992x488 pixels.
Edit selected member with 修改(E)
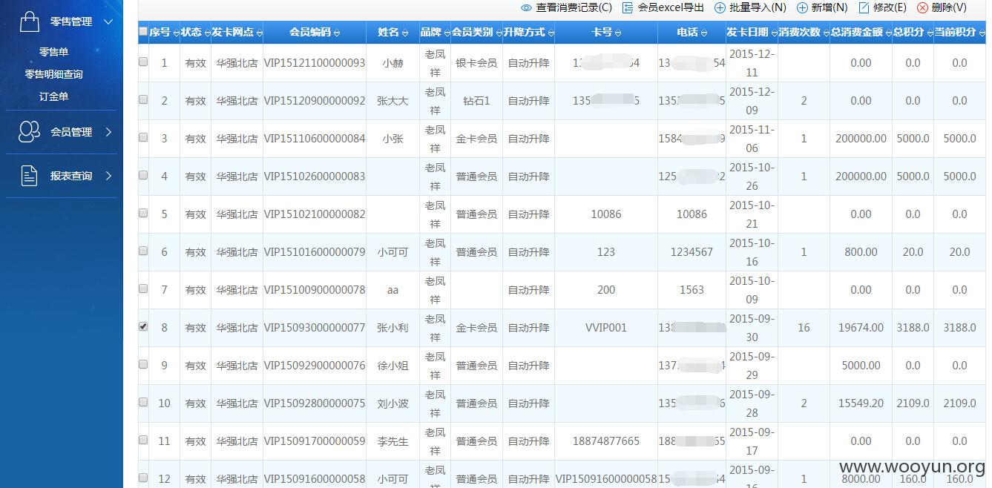coord(890,7)
